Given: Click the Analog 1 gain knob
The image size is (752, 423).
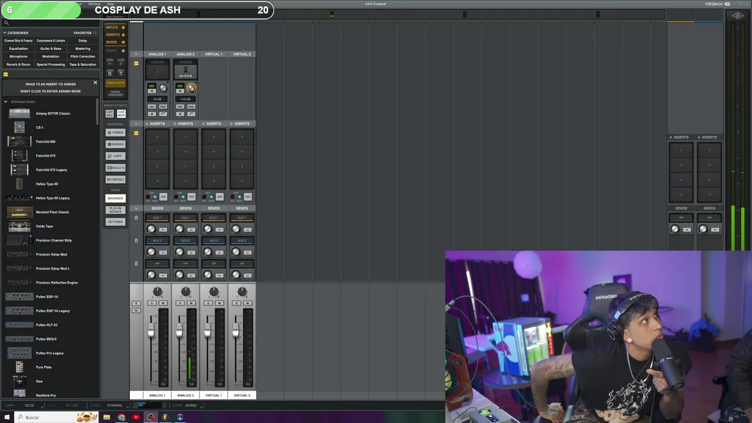Looking at the screenshot, I should (163, 88).
